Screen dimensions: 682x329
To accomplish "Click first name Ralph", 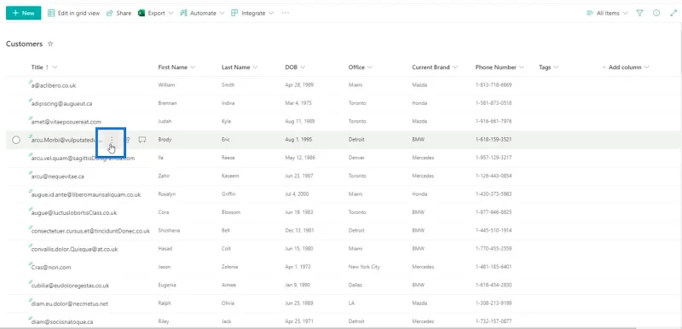I will click(x=165, y=303).
